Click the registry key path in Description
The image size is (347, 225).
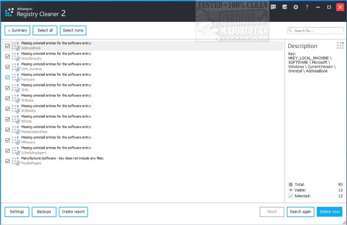(x=312, y=65)
